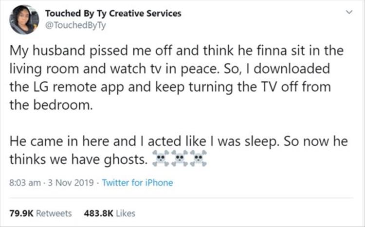Image resolution: width=365 pixels, height=227 pixels.
Task: Click the middle skull emoji
Action: [179, 158]
